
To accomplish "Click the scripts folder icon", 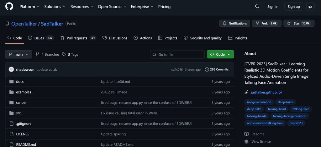I will click(12, 102).
